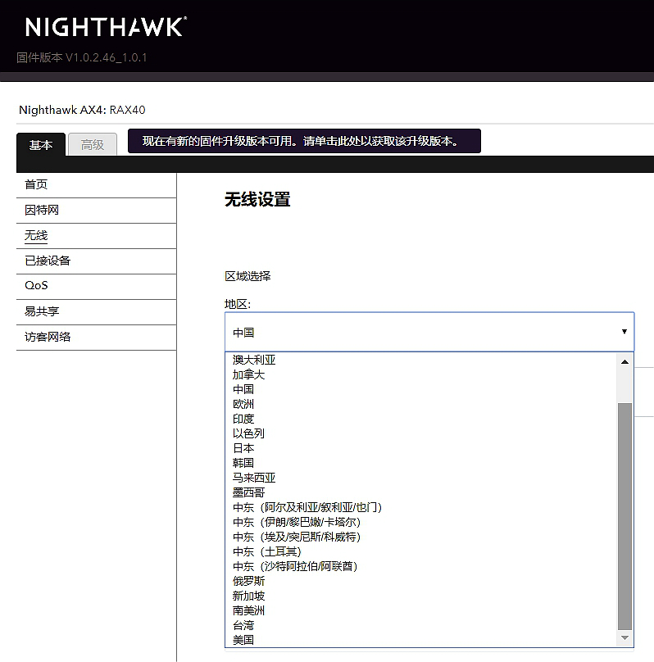Viewport: 654px width, 662px height.
Task: Select 中东 (土耳其) option
Action: [421, 552]
